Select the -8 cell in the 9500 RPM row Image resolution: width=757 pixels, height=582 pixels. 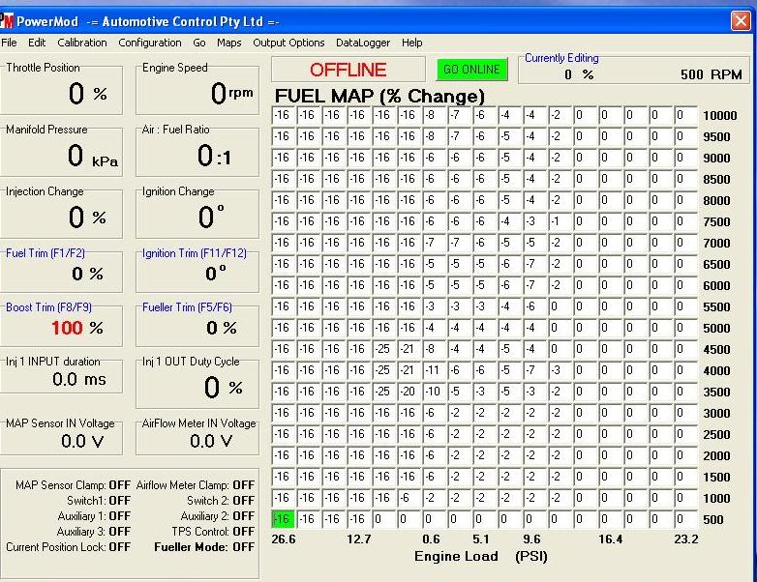(434, 136)
